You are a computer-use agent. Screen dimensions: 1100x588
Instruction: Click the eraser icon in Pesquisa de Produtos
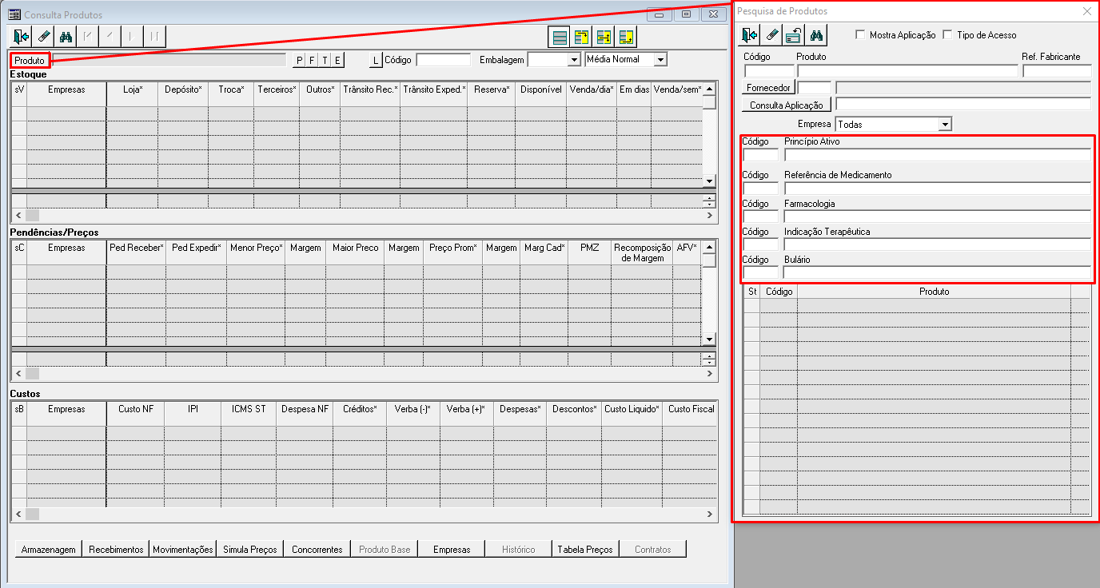[x=771, y=34]
